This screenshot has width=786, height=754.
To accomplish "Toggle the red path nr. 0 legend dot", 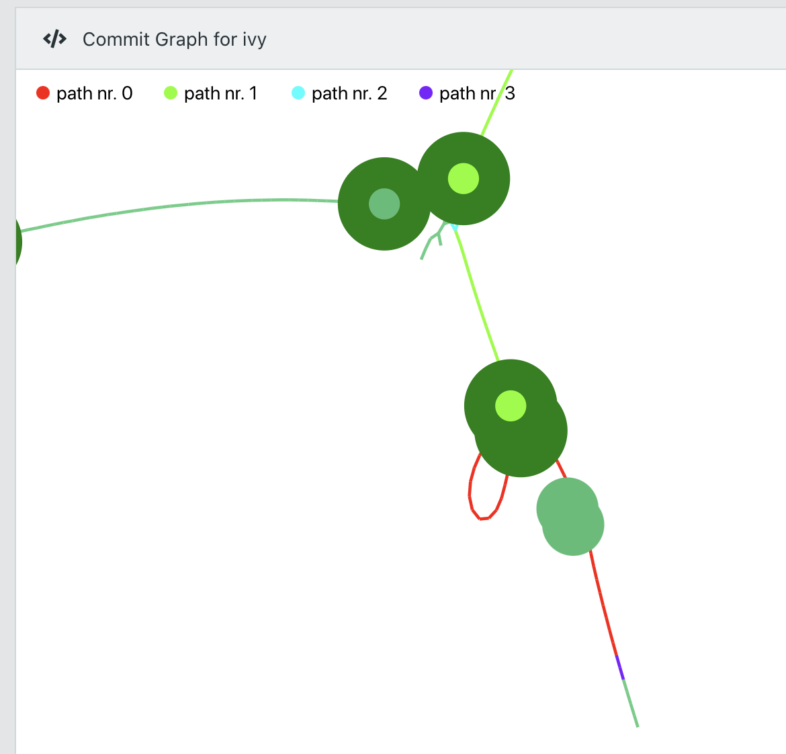I will coord(43,93).
